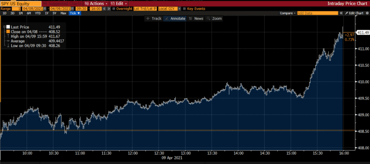This screenshot has width=370, height=164.
Task: Click the Suggested Charts button
Action: 62,4
